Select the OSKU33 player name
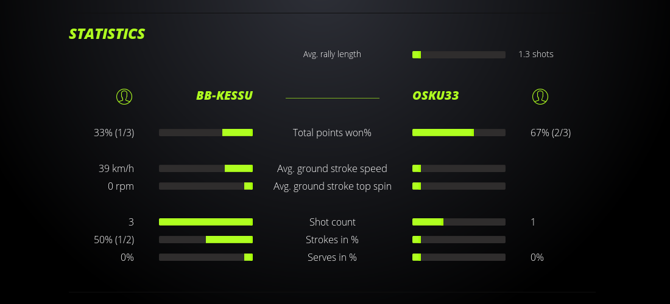Screen dimensions: 670x304 click(435, 95)
